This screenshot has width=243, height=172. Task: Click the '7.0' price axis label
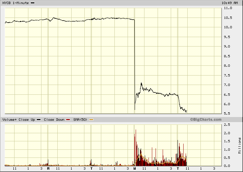pos(227,85)
